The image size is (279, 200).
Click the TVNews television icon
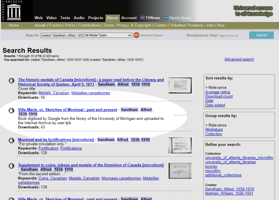[143, 17]
